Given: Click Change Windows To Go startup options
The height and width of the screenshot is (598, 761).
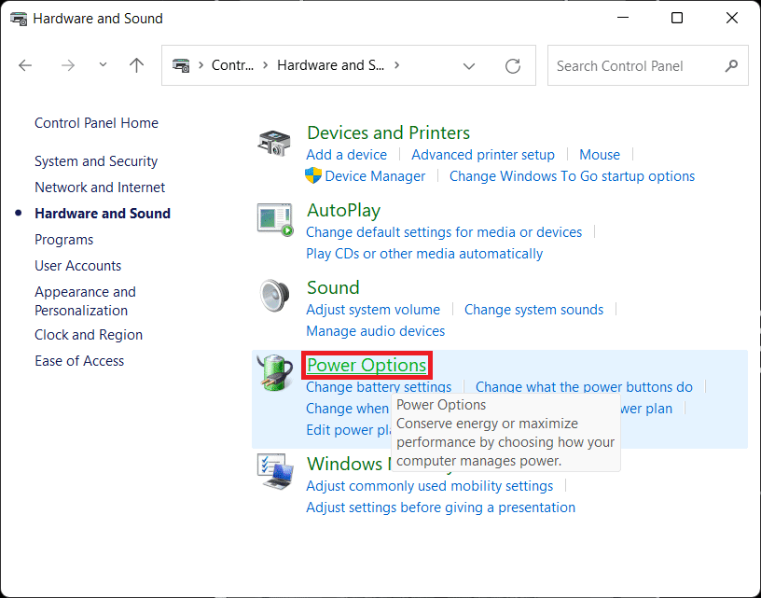Looking at the screenshot, I should click(573, 176).
